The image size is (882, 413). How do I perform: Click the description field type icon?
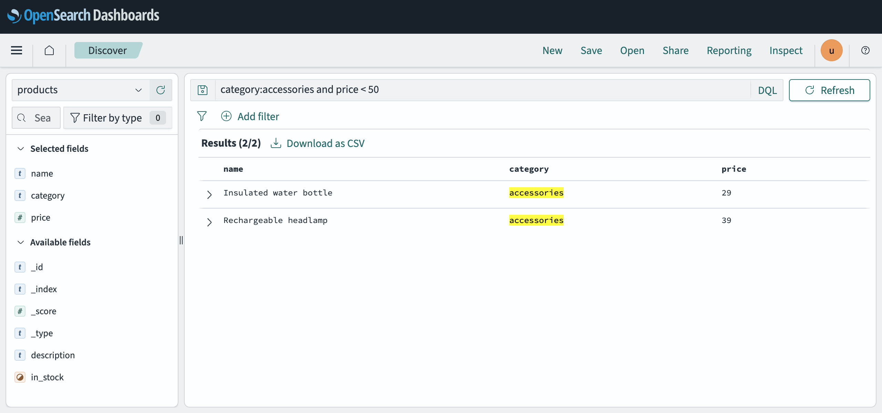(20, 355)
